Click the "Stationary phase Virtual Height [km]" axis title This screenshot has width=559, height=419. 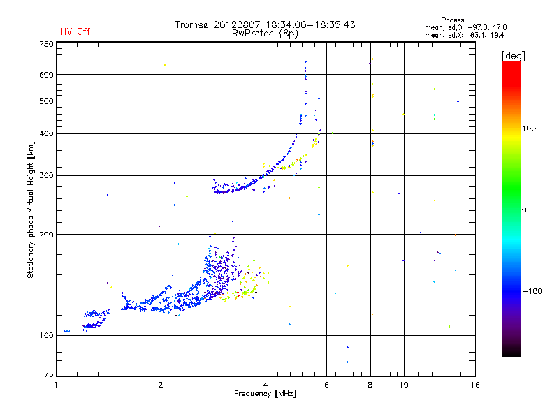31,209
